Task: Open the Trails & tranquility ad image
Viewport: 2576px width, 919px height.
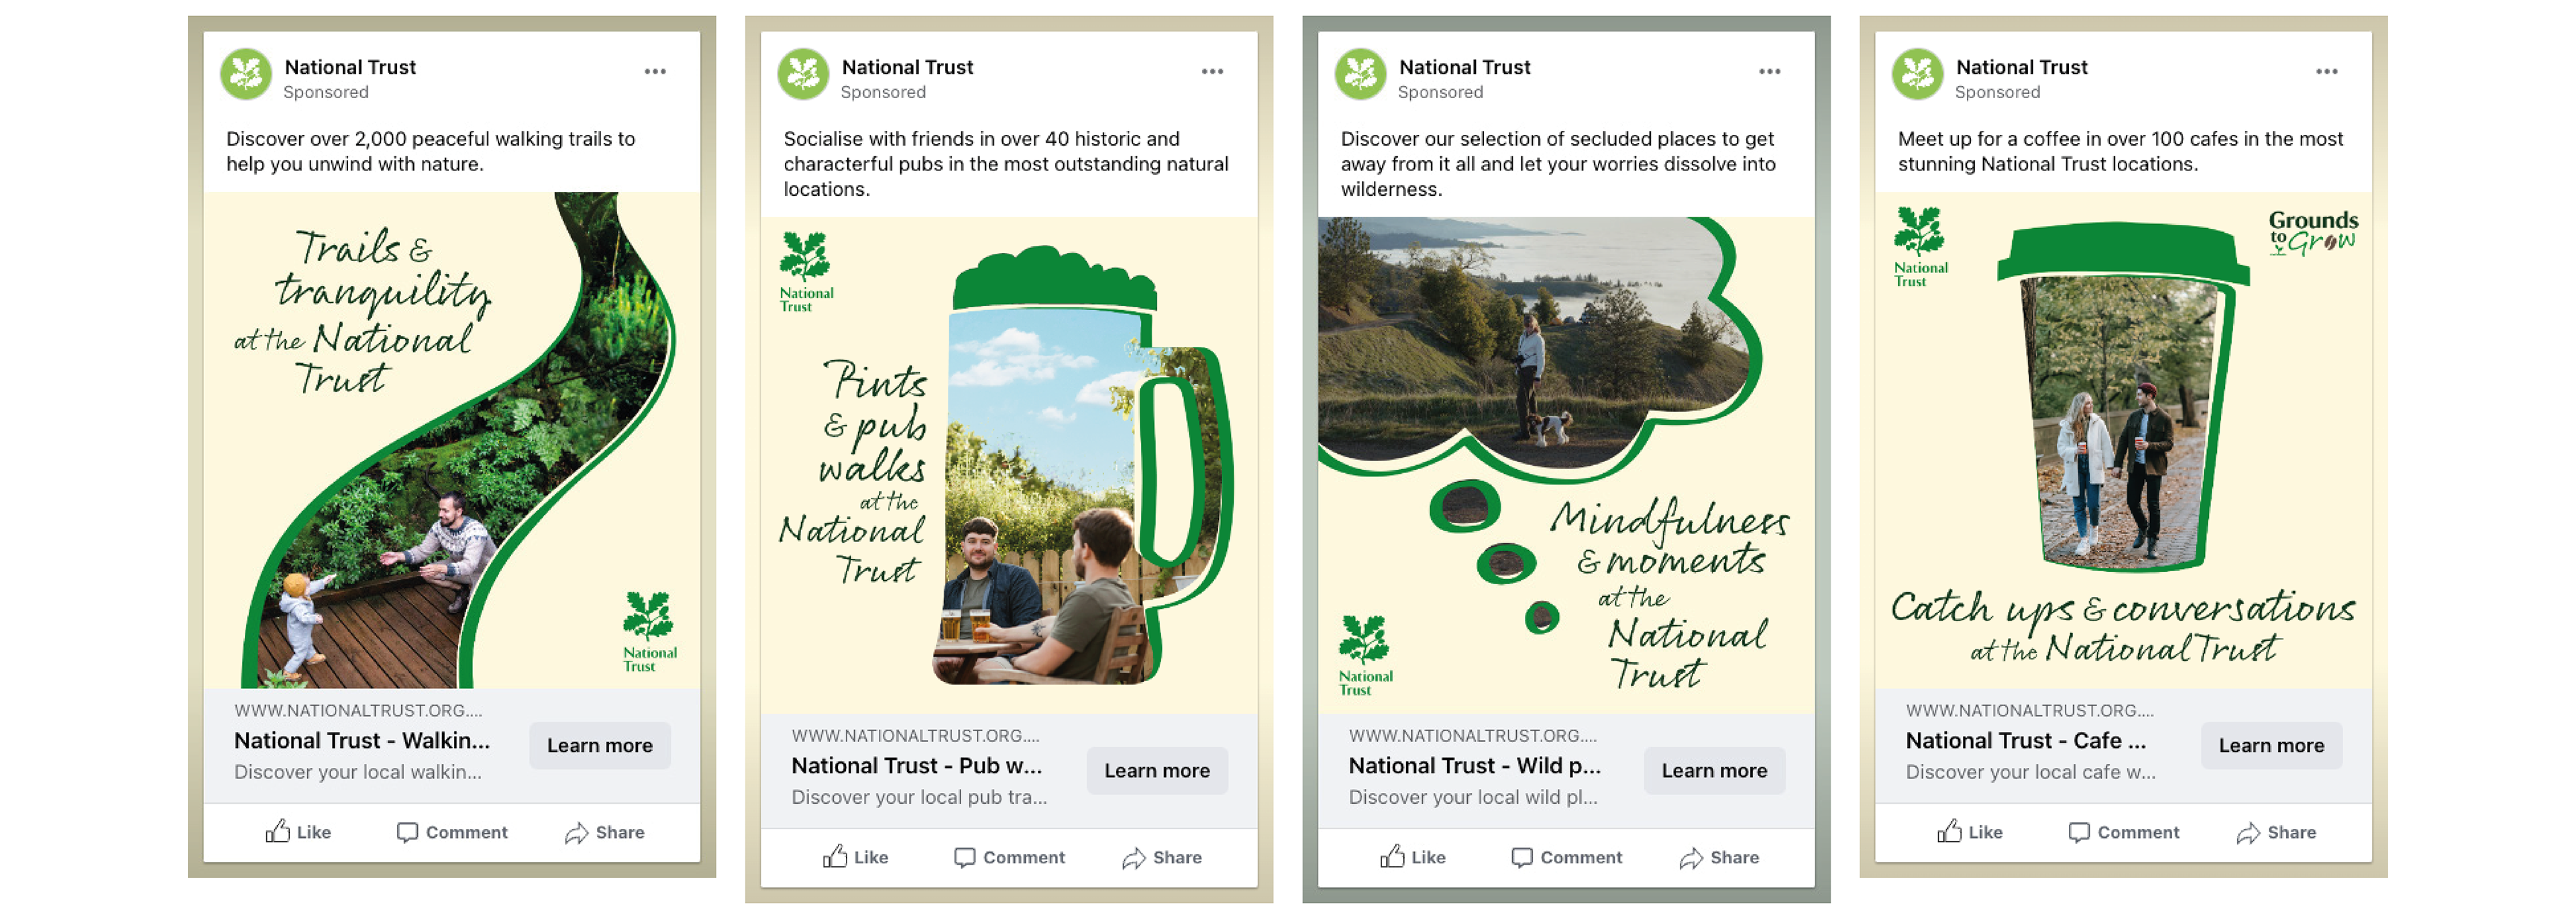Action: click(452, 440)
